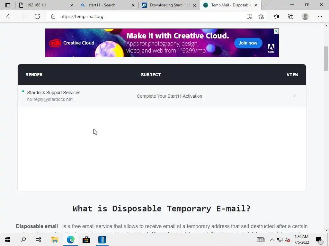Open the Windows Start menu
329x246 pixels.
[x=8, y=240]
